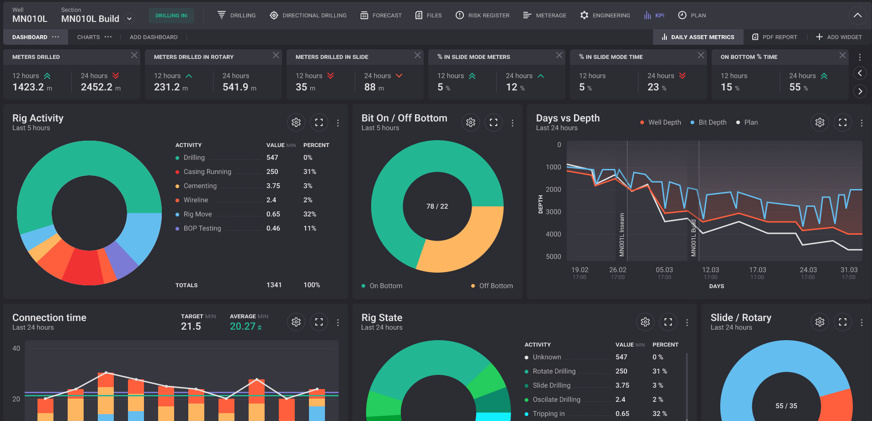
Task: Generate the PDF Report
Action: point(775,37)
